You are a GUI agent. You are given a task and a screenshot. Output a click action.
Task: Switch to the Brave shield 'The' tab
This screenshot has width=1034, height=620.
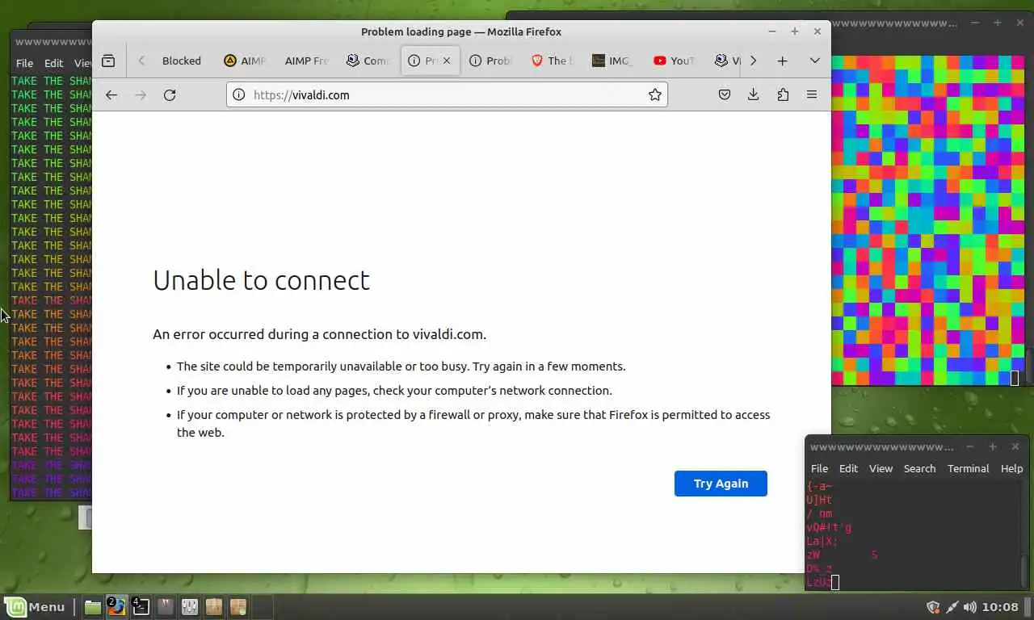(552, 61)
